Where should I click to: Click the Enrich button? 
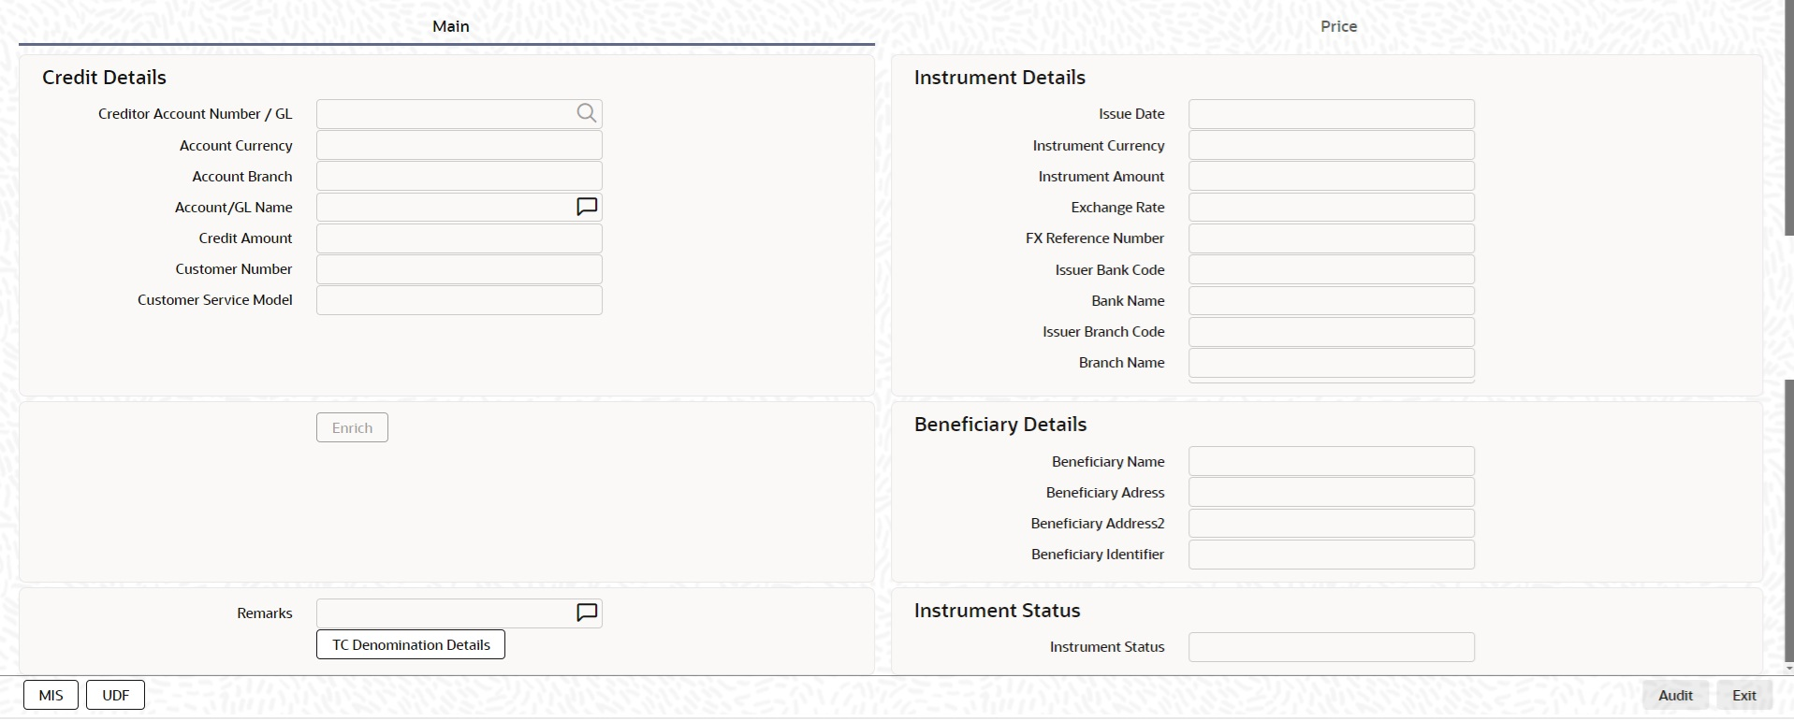[x=352, y=427]
